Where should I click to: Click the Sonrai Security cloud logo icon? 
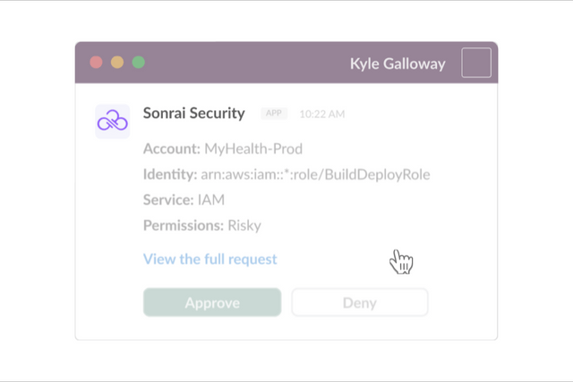[113, 122]
